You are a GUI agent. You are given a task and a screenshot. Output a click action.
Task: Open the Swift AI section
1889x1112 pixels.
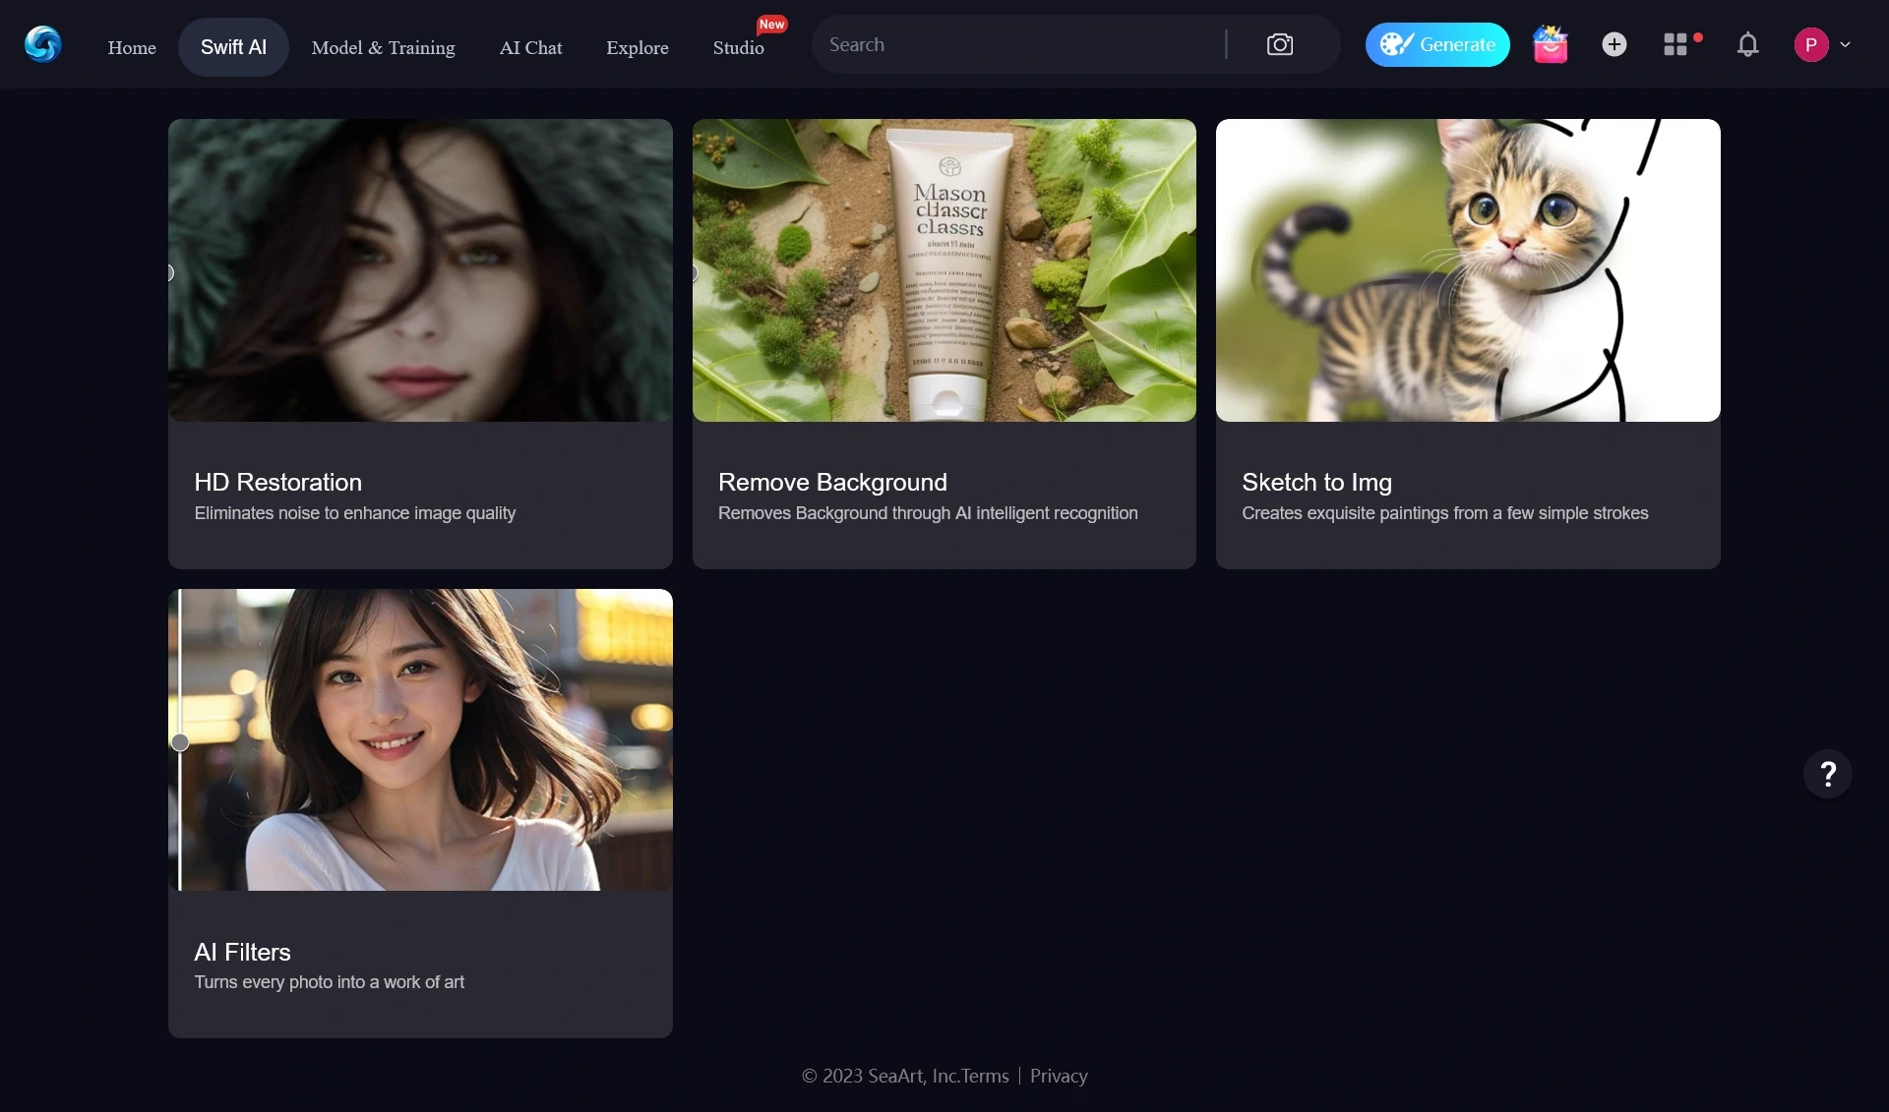coord(233,47)
